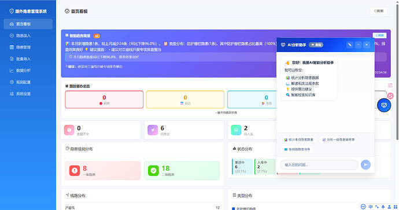Screen dimensions: 399x210
Task: Focus the 输入您的问题 chat input box
Action: click(x=319, y=165)
